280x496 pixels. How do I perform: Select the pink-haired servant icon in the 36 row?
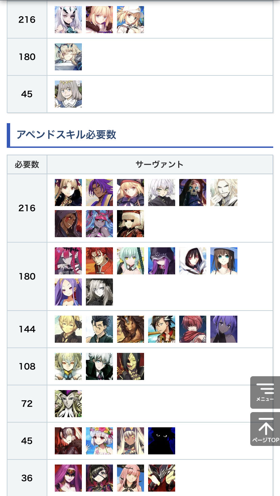click(x=131, y=478)
